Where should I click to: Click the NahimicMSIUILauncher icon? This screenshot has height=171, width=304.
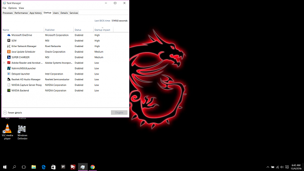(9, 68)
